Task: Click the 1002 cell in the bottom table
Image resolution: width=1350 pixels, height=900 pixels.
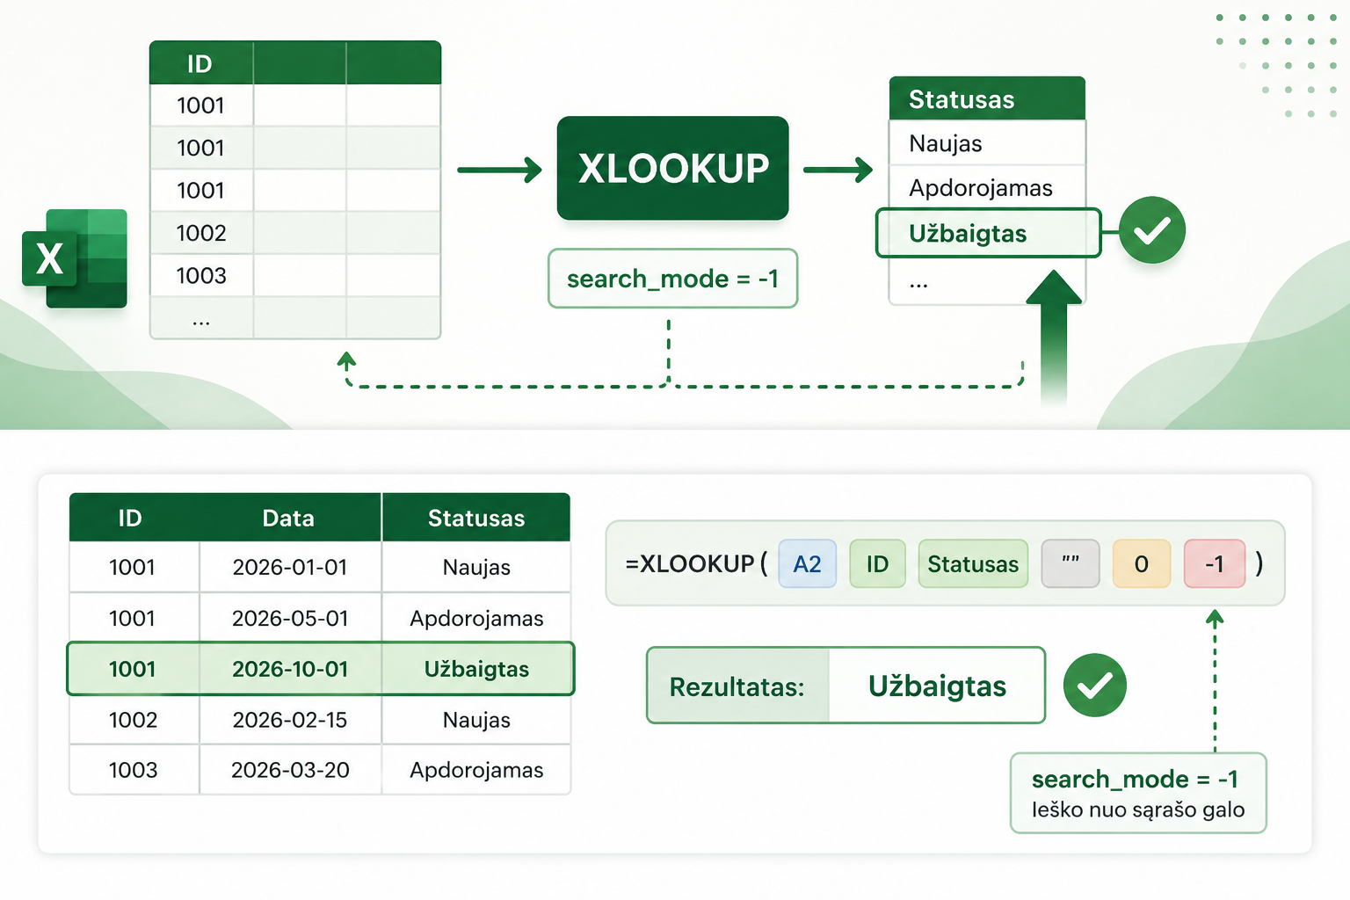Action: click(133, 720)
